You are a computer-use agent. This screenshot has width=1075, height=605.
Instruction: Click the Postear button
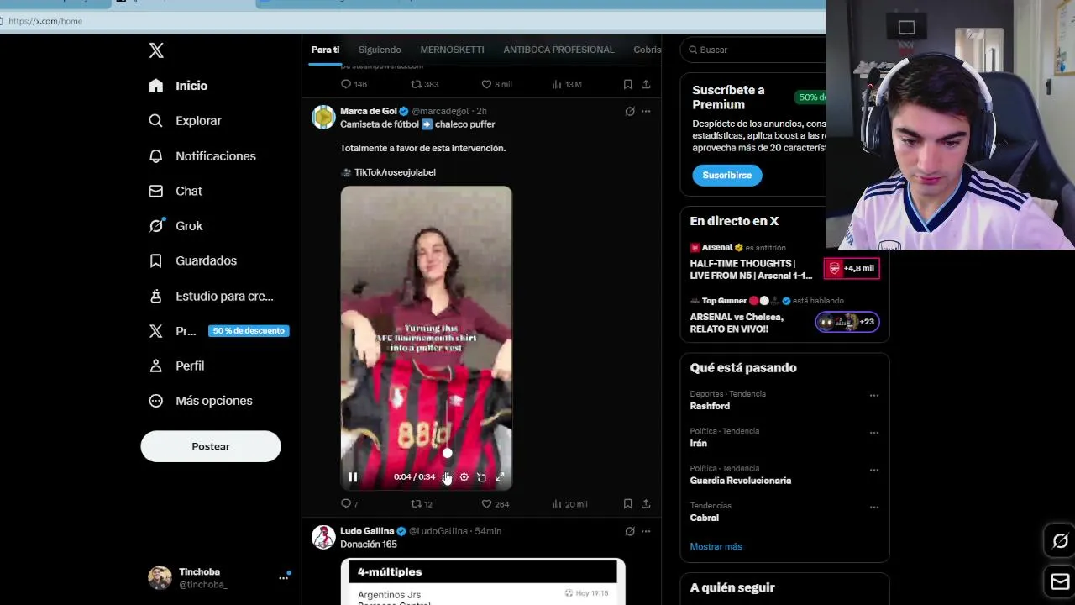[211, 446]
